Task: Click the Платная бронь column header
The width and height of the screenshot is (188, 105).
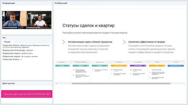Action: pyautogui.click(x=138, y=62)
